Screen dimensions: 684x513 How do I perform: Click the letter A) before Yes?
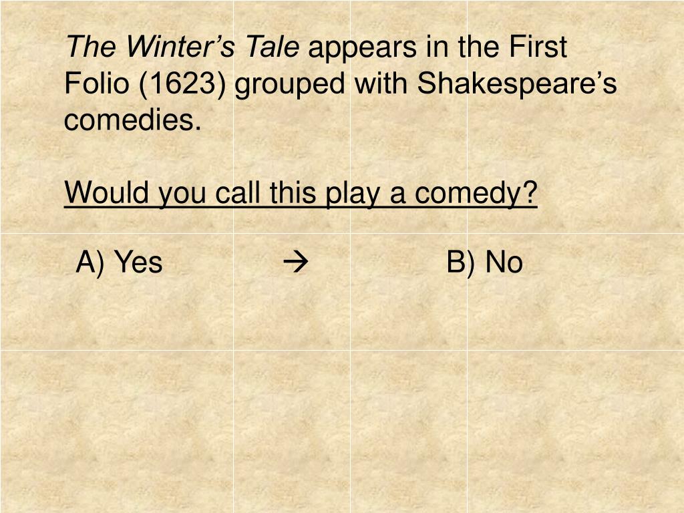click(90, 263)
